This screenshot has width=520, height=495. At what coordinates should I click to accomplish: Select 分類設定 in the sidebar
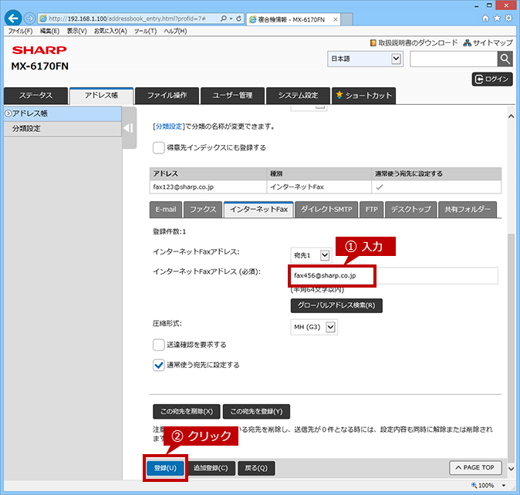[62, 129]
